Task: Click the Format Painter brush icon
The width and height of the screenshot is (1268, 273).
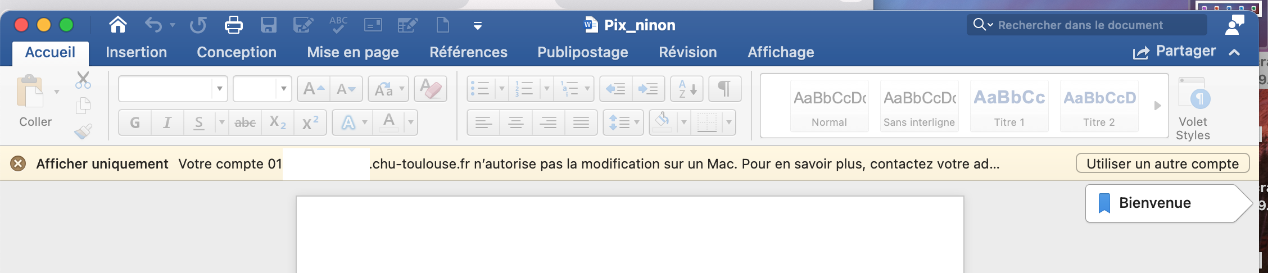Action: 83,131
